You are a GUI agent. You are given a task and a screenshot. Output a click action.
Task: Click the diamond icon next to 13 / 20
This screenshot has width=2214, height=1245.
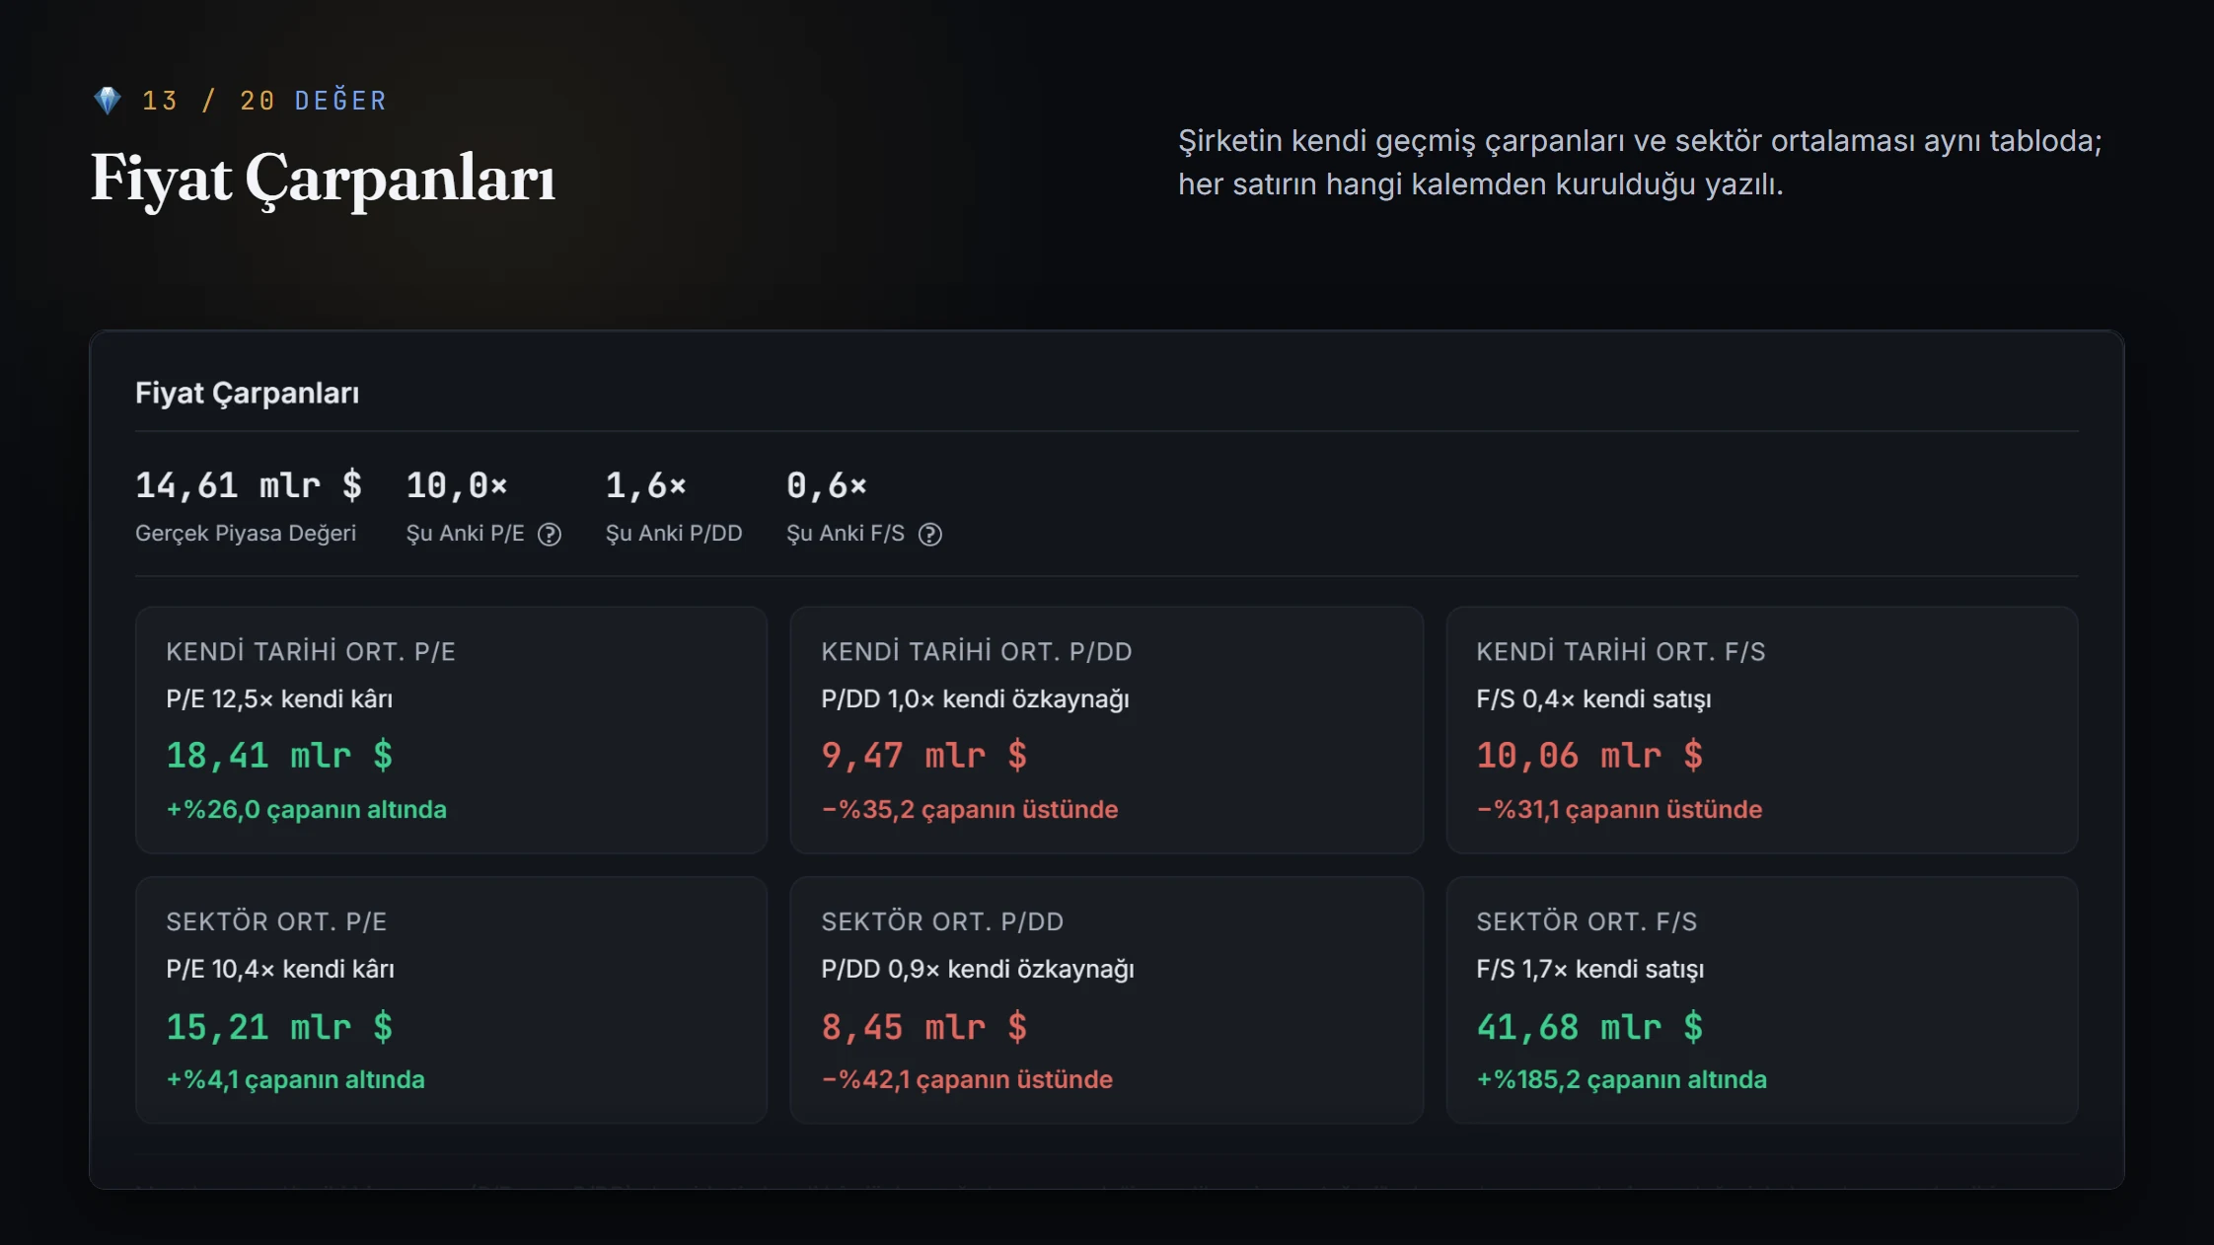(x=107, y=101)
